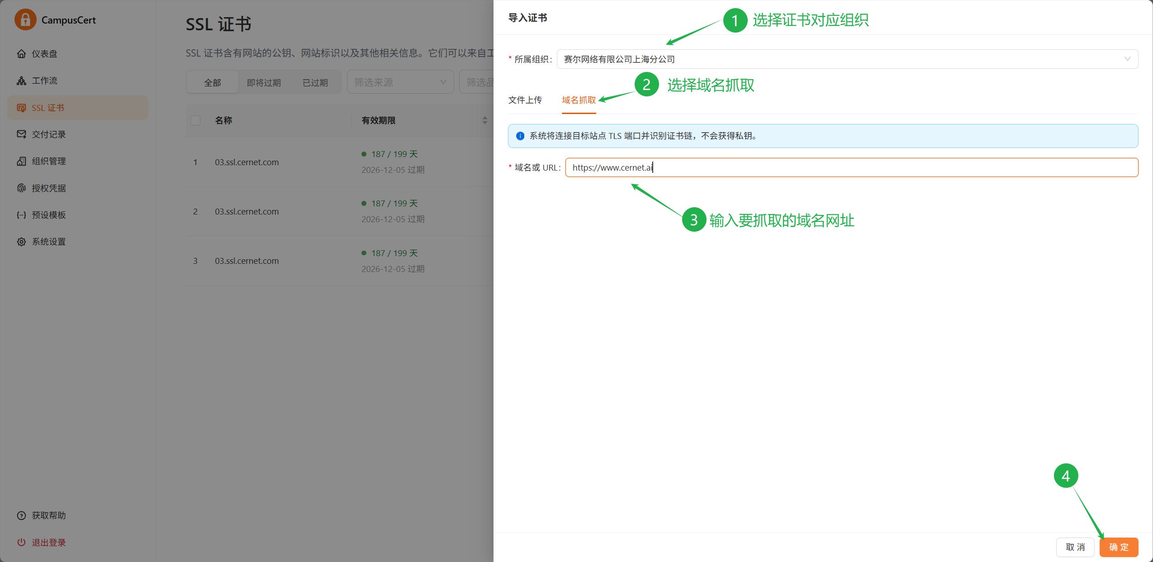This screenshot has height=562, width=1153.
Task: Click 2026-12-05 过期 in row 3
Action: [x=393, y=269]
